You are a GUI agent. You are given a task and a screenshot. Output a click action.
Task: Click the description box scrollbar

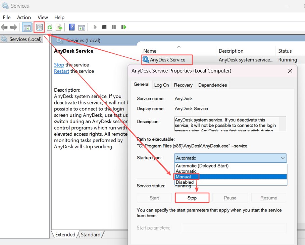(283, 124)
